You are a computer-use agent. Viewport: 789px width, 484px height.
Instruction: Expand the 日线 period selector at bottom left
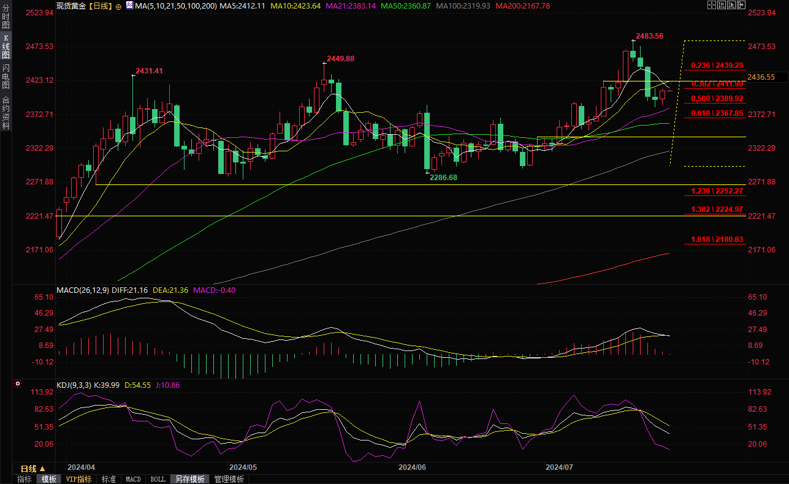[33, 468]
